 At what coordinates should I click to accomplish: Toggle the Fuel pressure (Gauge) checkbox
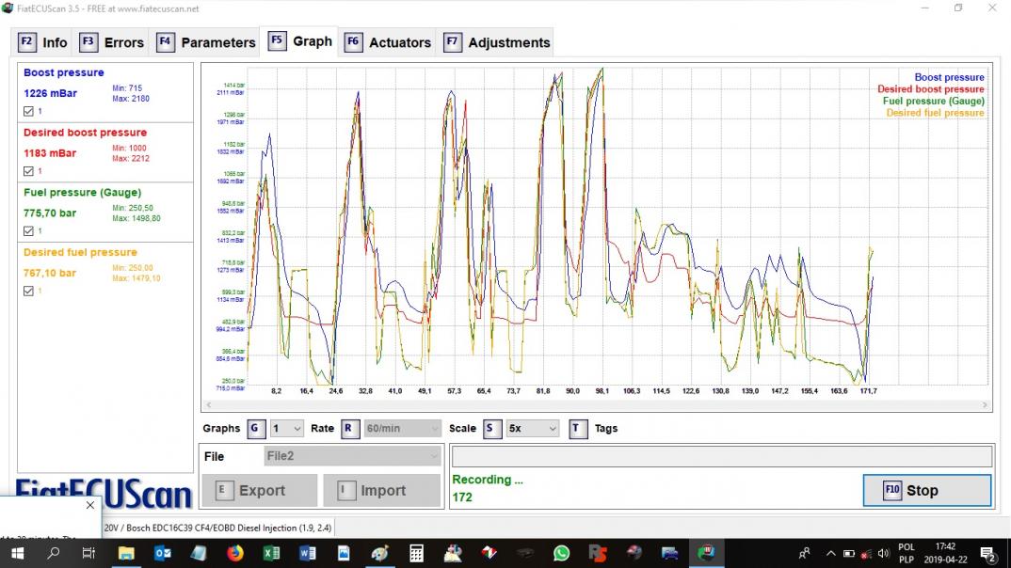[28, 231]
